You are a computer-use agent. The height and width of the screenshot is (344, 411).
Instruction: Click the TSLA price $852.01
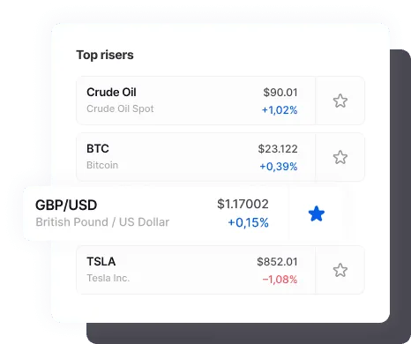point(277,262)
